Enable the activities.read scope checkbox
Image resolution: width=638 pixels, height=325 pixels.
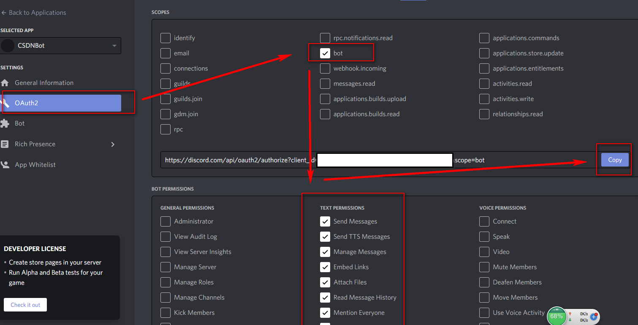[x=484, y=84]
